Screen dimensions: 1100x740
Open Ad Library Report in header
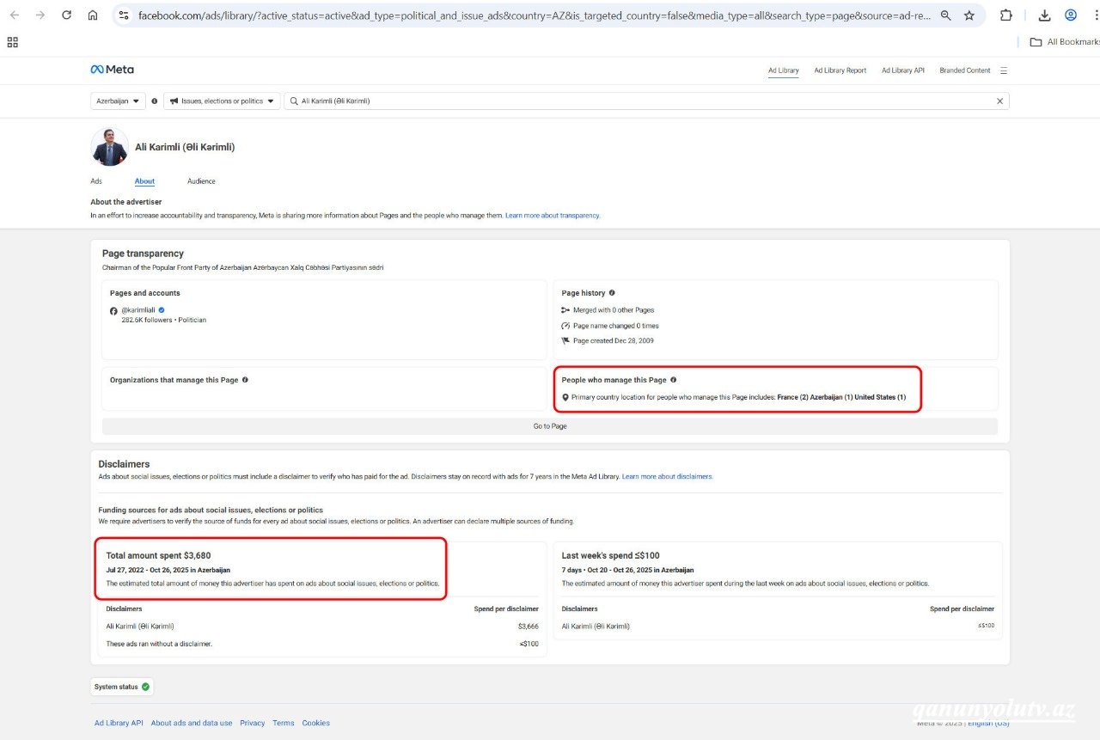click(840, 70)
